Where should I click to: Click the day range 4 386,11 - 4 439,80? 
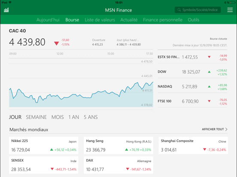click(x=129, y=44)
